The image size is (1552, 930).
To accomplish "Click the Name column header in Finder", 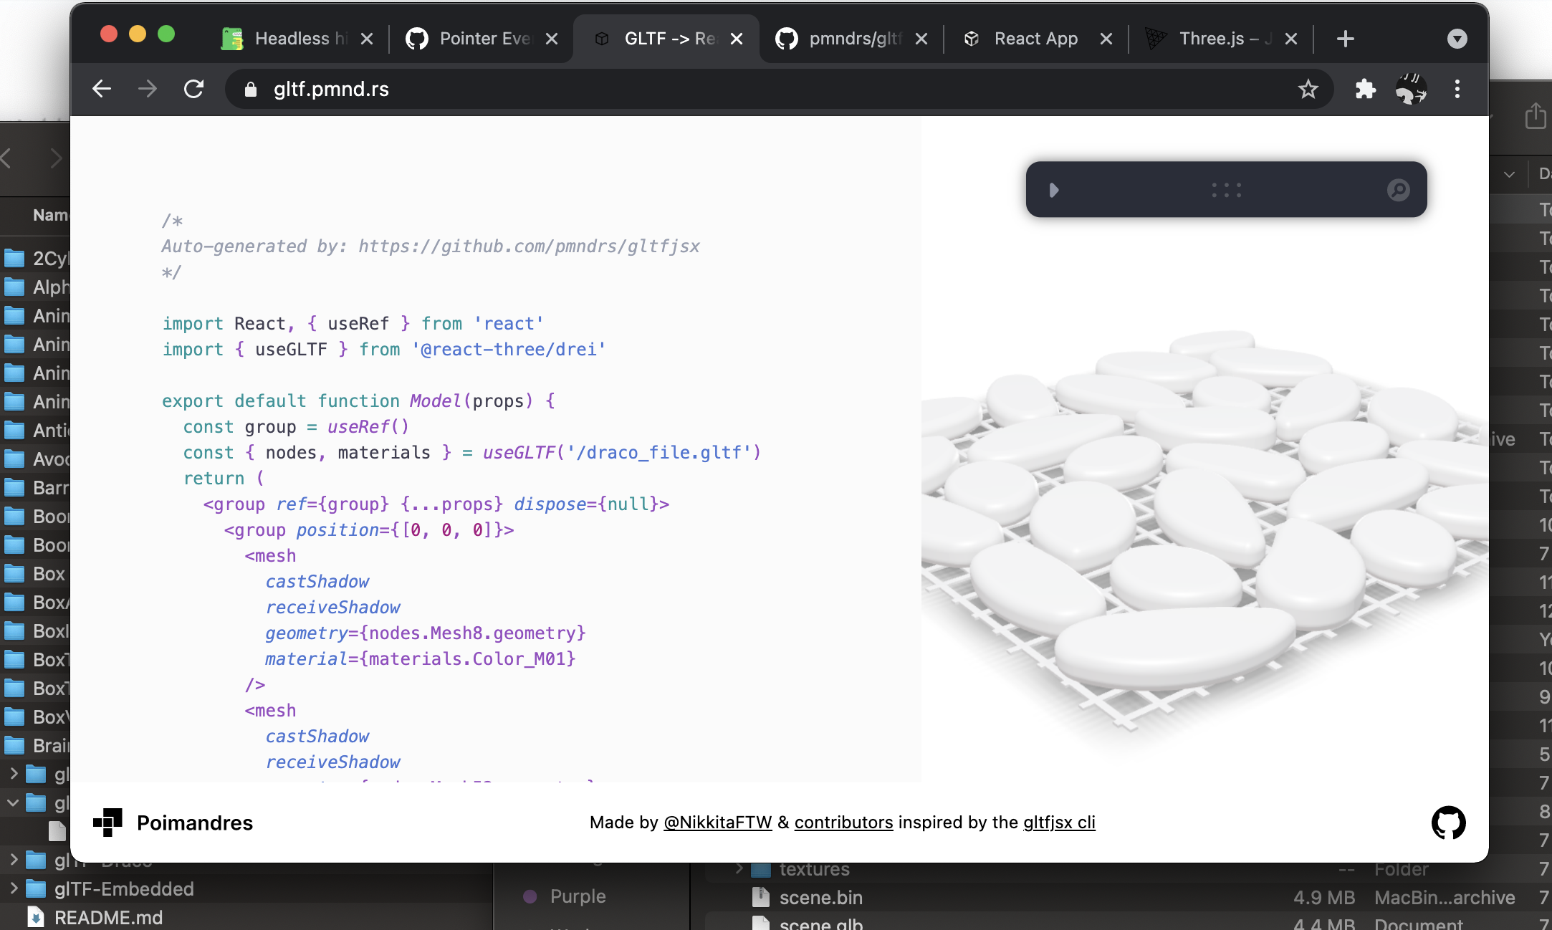I will click(50, 215).
